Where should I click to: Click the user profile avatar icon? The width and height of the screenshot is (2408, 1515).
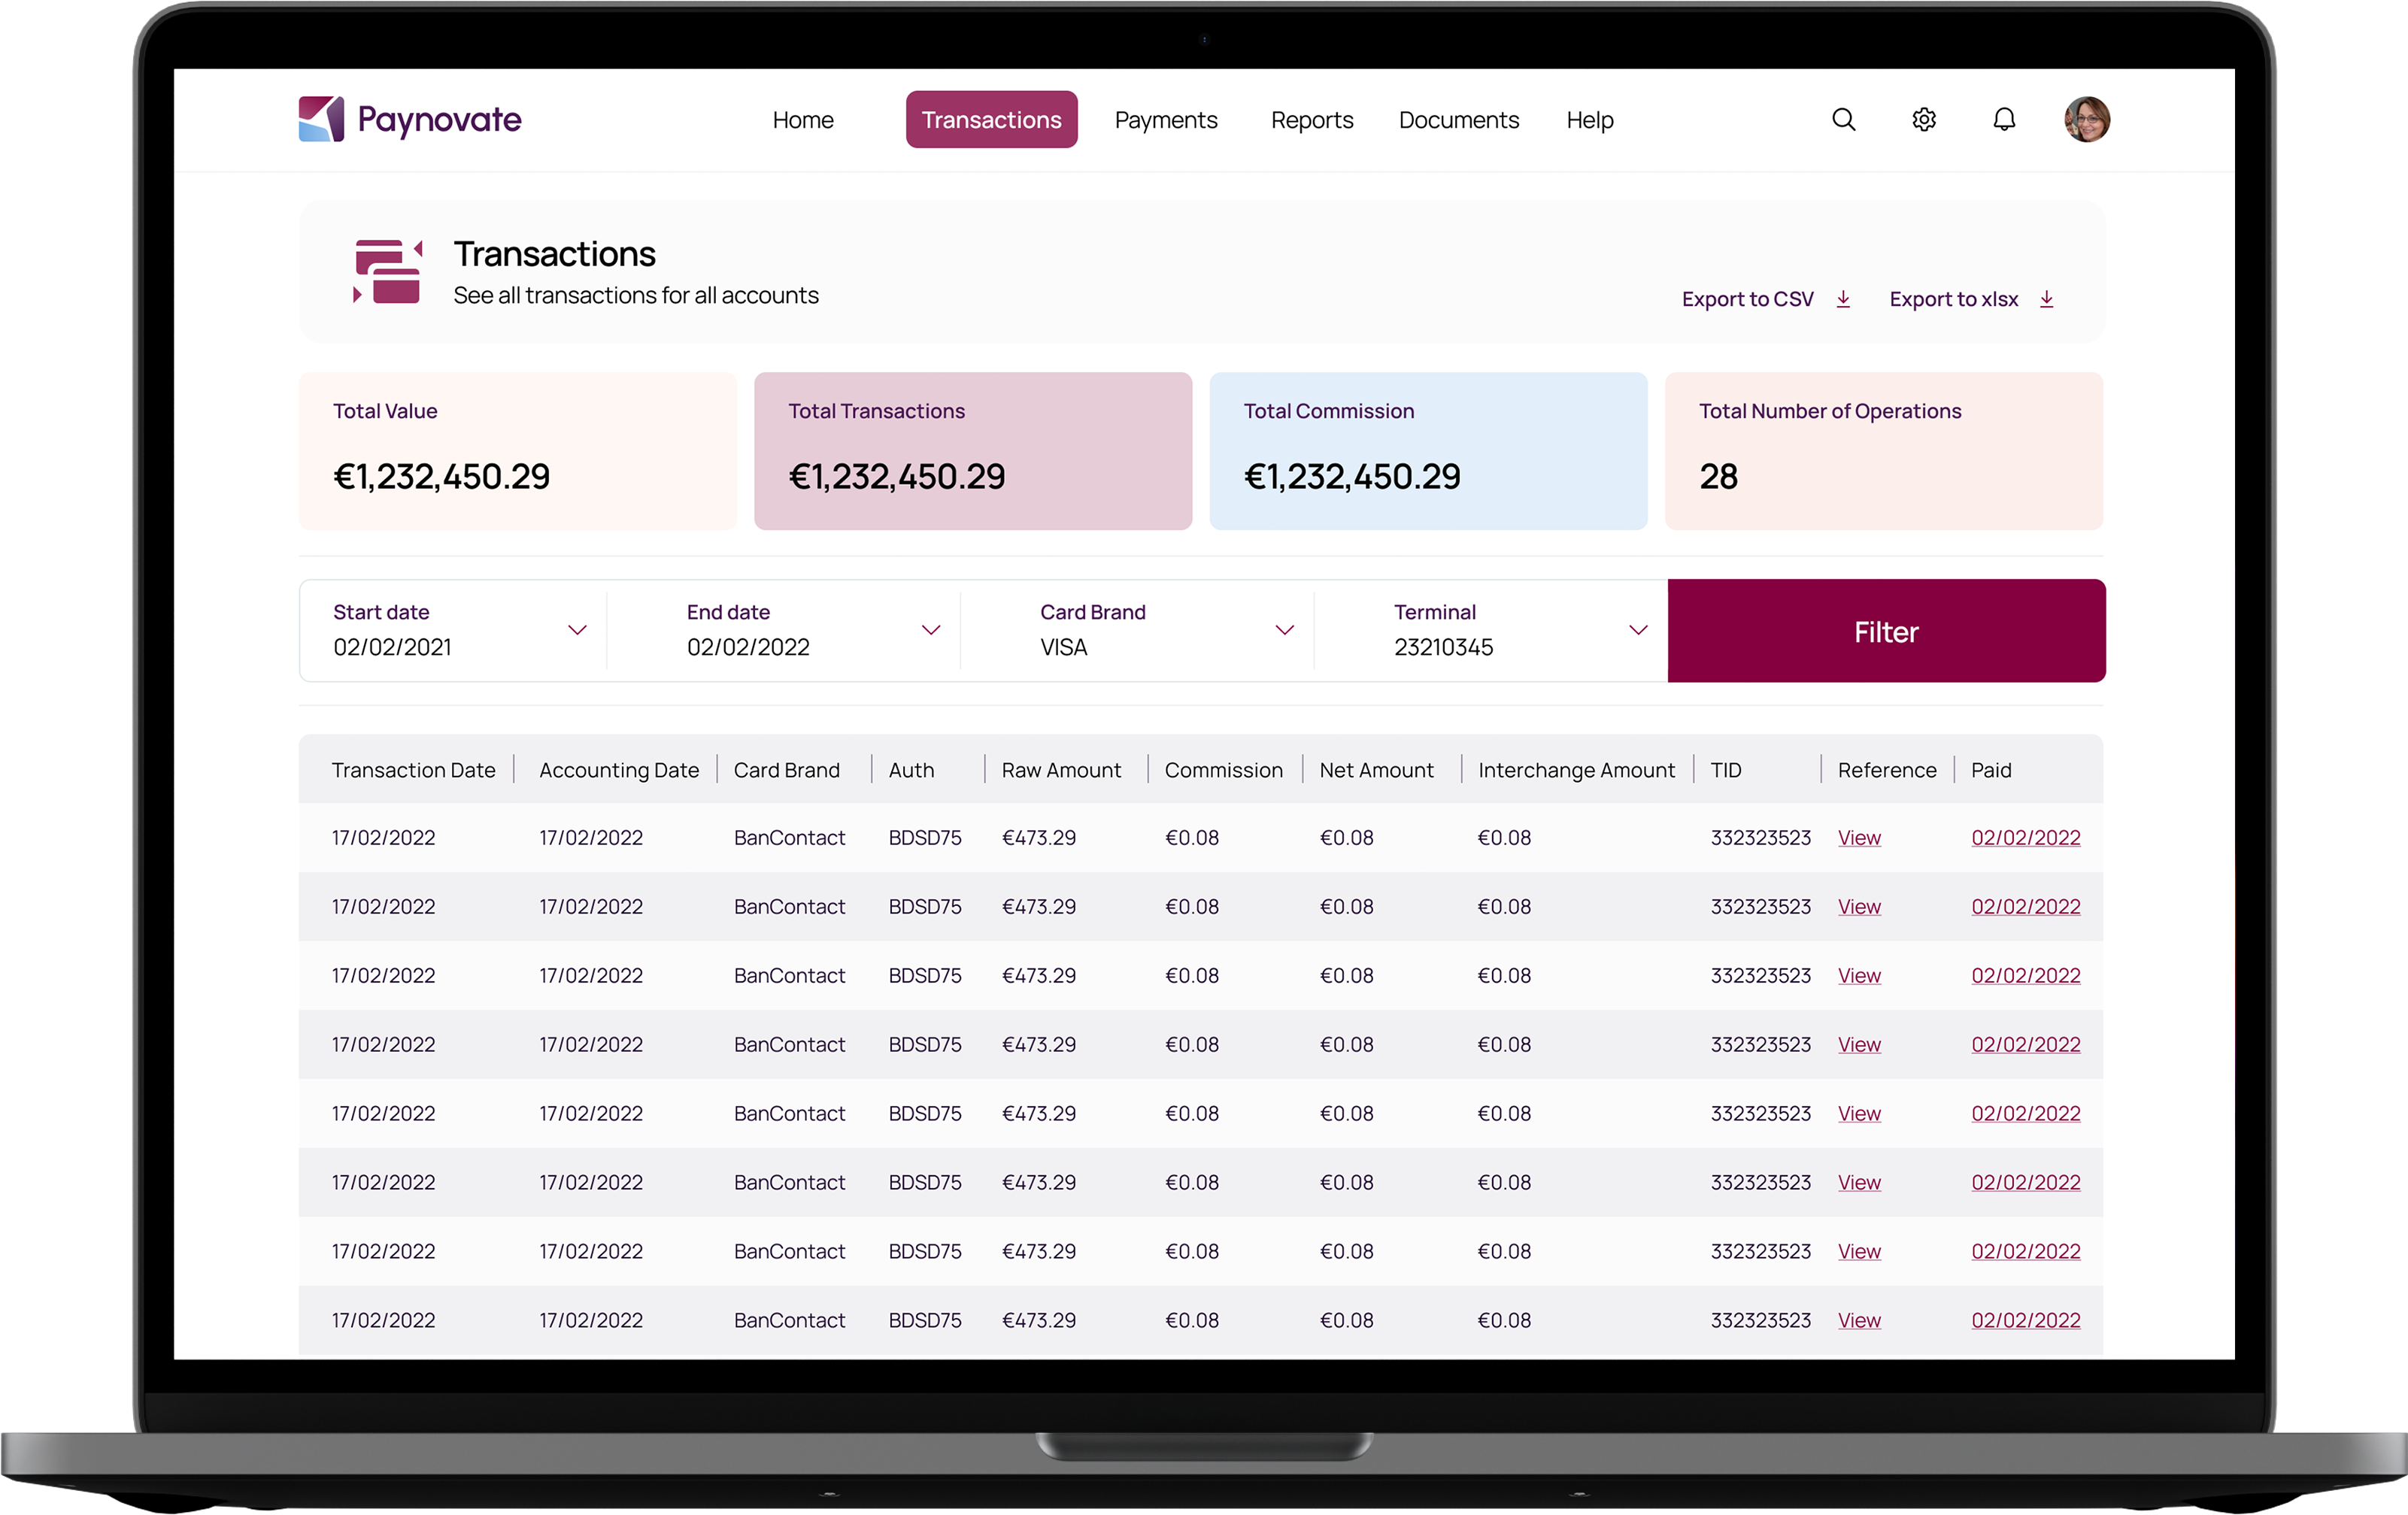coord(2088,119)
